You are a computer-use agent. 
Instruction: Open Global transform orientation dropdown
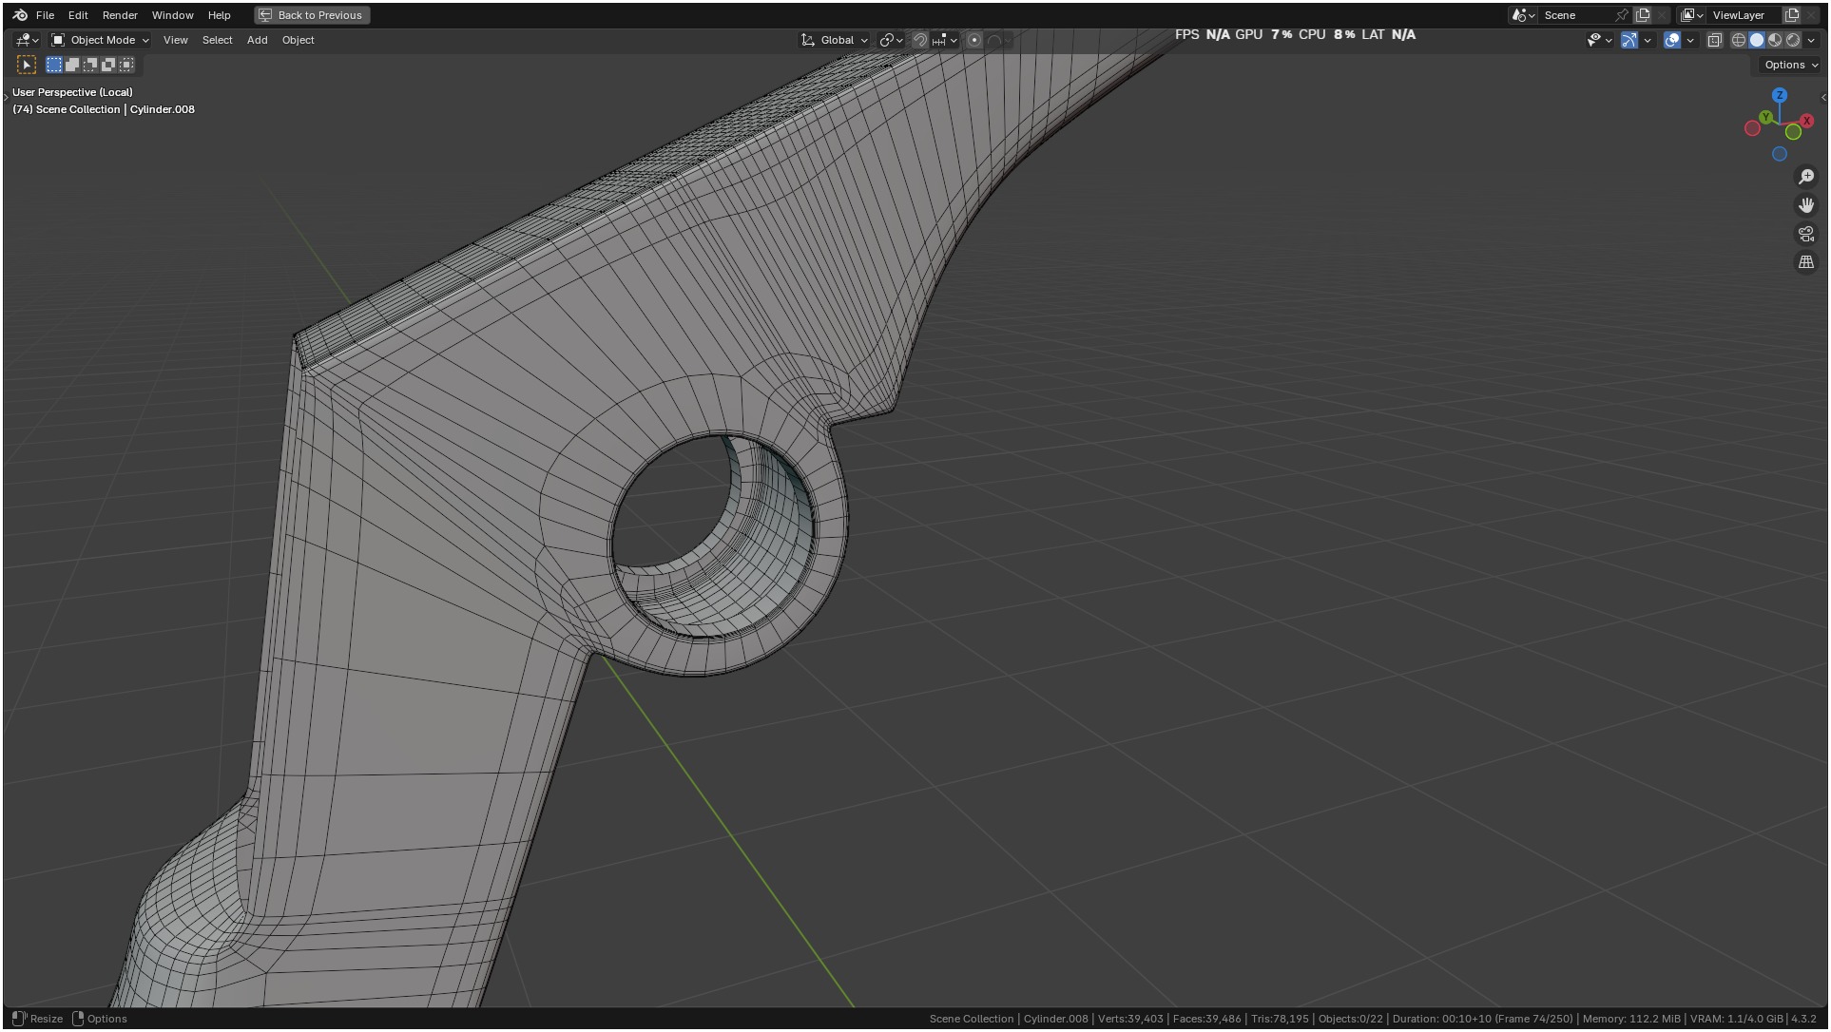pyautogui.click(x=836, y=40)
